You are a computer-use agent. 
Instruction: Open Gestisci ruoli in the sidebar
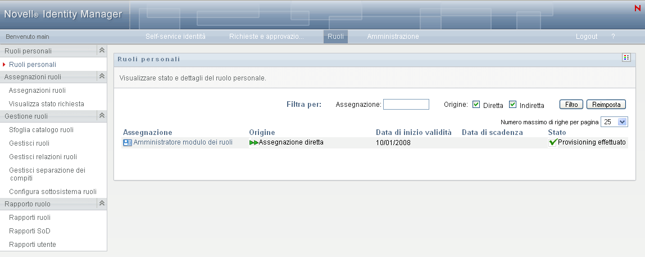tap(29, 143)
